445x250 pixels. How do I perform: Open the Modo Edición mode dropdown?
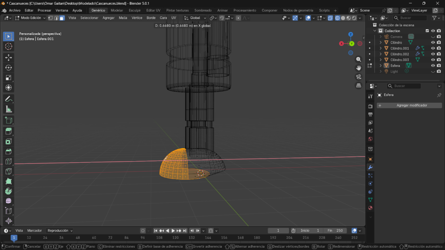(30, 18)
